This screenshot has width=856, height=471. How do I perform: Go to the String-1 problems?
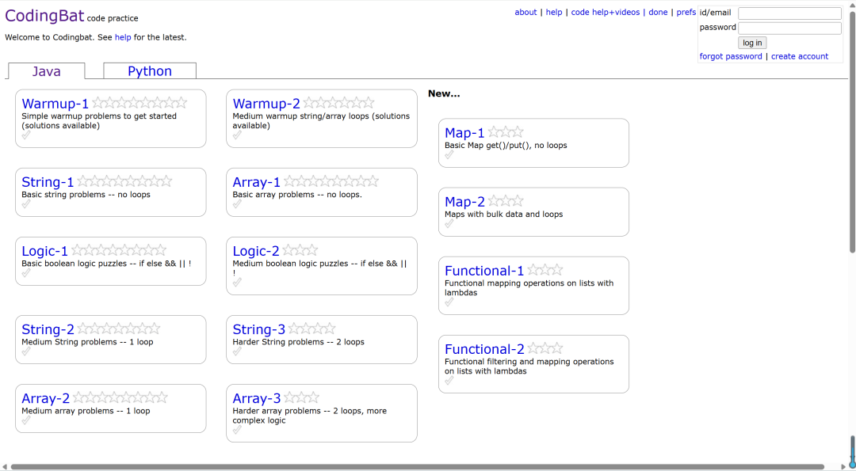point(48,182)
